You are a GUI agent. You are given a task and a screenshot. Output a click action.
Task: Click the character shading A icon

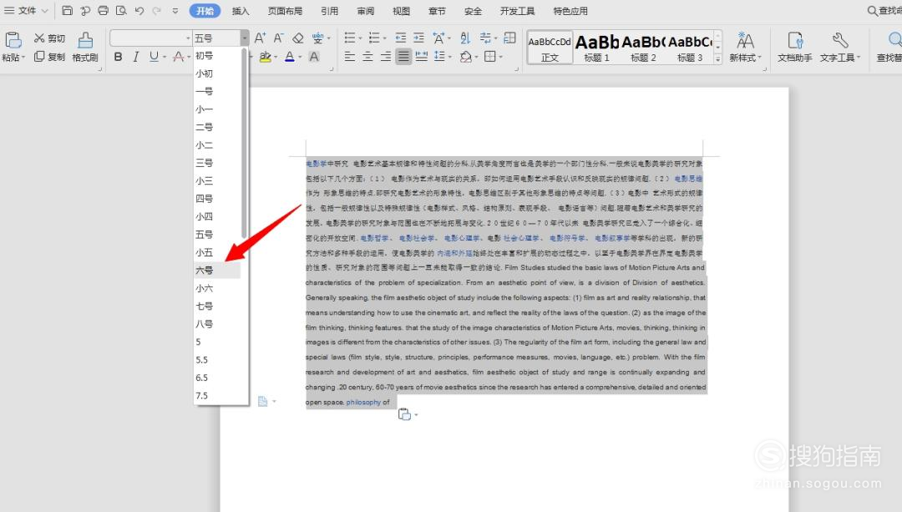[314, 56]
